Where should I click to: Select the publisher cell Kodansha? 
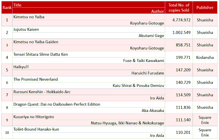(x=205, y=57)
